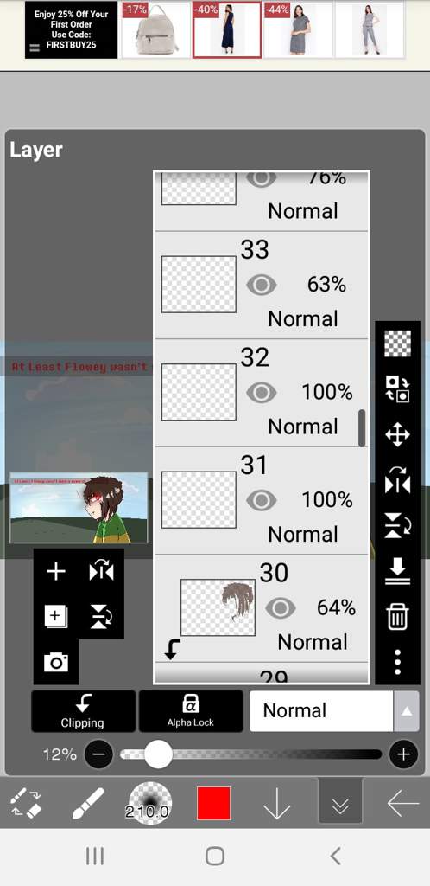Tap the checkerboard clear layer icon

397,343
